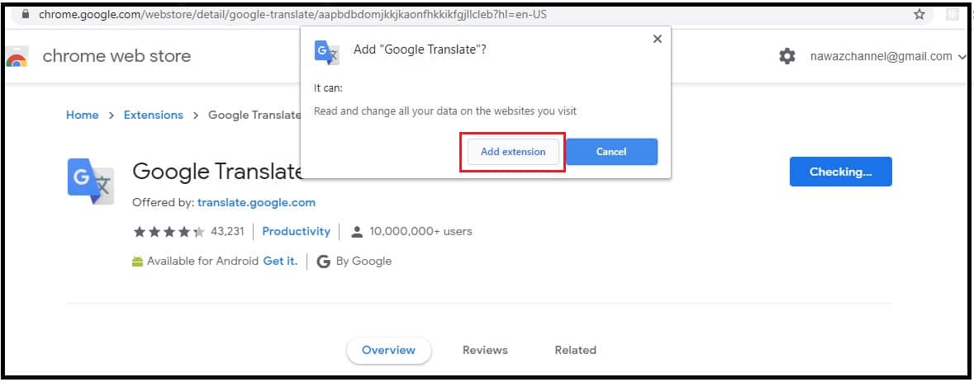This screenshot has width=974, height=382.
Task: Open the Extensions breadcrumb link
Action: pos(154,115)
